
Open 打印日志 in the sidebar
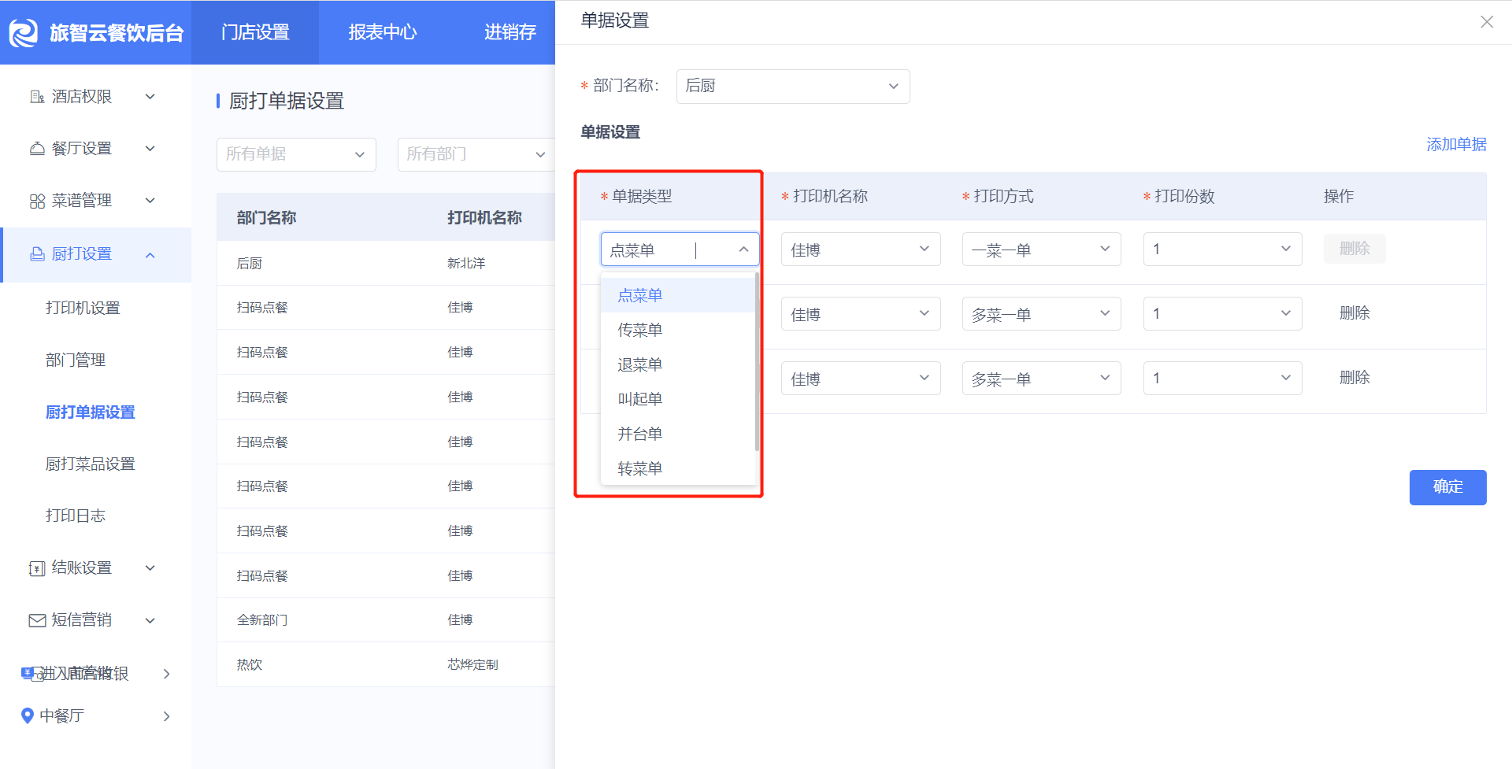76,516
